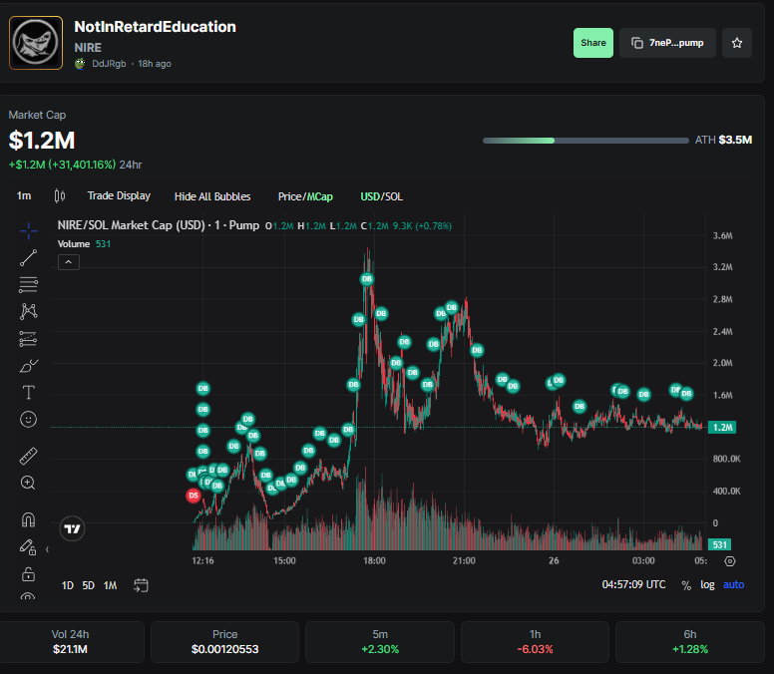Toggle percent scale mode
Image resolution: width=774 pixels, height=674 pixels.
[686, 585]
